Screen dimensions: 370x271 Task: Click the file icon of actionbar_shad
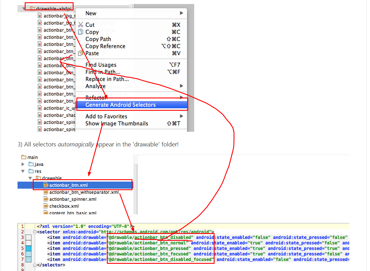point(40,115)
